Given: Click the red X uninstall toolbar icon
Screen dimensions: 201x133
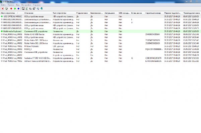Looking at the screenshot, I should pos(3,9).
